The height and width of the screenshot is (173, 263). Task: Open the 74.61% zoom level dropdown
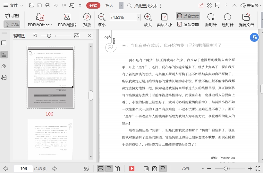tap(139, 17)
